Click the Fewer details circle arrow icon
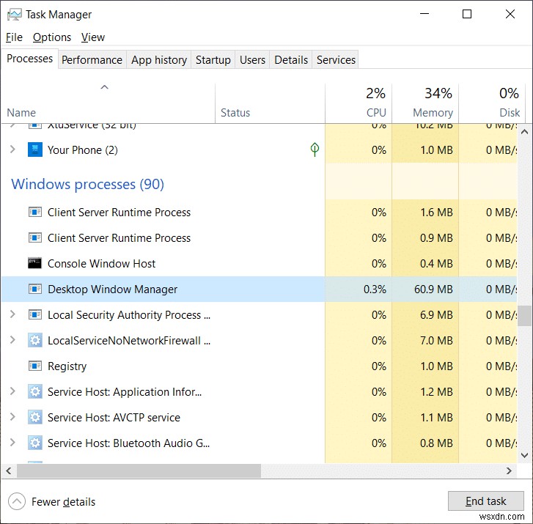 tap(17, 501)
